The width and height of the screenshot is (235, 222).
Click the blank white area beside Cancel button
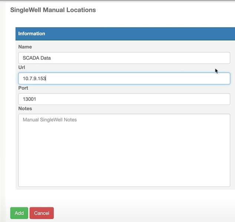(x=135, y=213)
